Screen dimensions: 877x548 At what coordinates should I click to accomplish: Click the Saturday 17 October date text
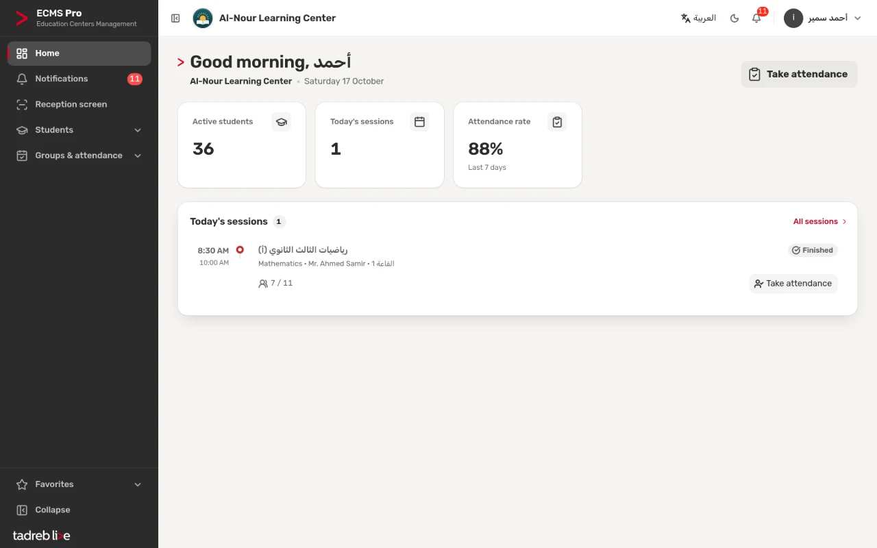[x=344, y=81]
